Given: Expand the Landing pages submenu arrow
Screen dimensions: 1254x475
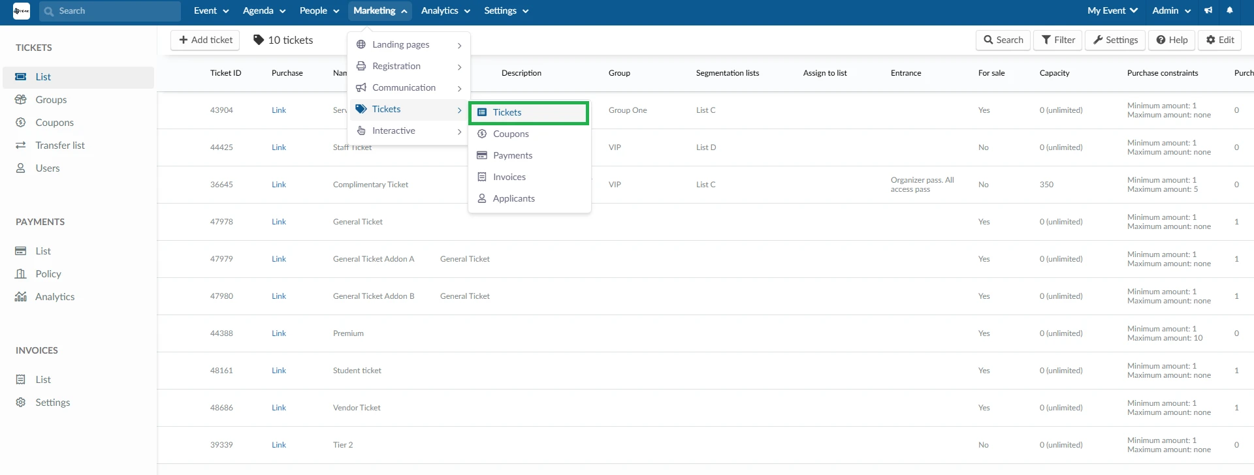Looking at the screenshot, I should coord(460,45).
